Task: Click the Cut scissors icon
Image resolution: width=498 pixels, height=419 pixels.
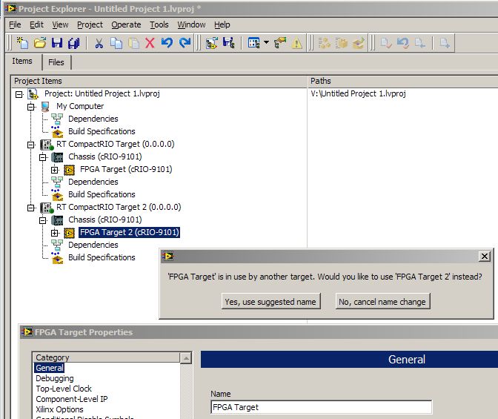Action: (x=99, y=43)
